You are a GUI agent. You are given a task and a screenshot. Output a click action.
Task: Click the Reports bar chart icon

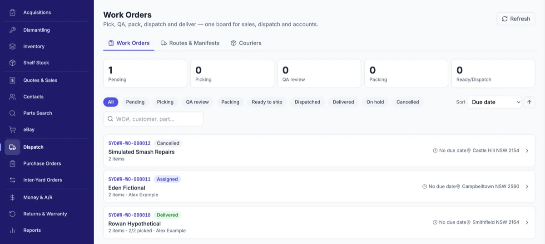13,230
